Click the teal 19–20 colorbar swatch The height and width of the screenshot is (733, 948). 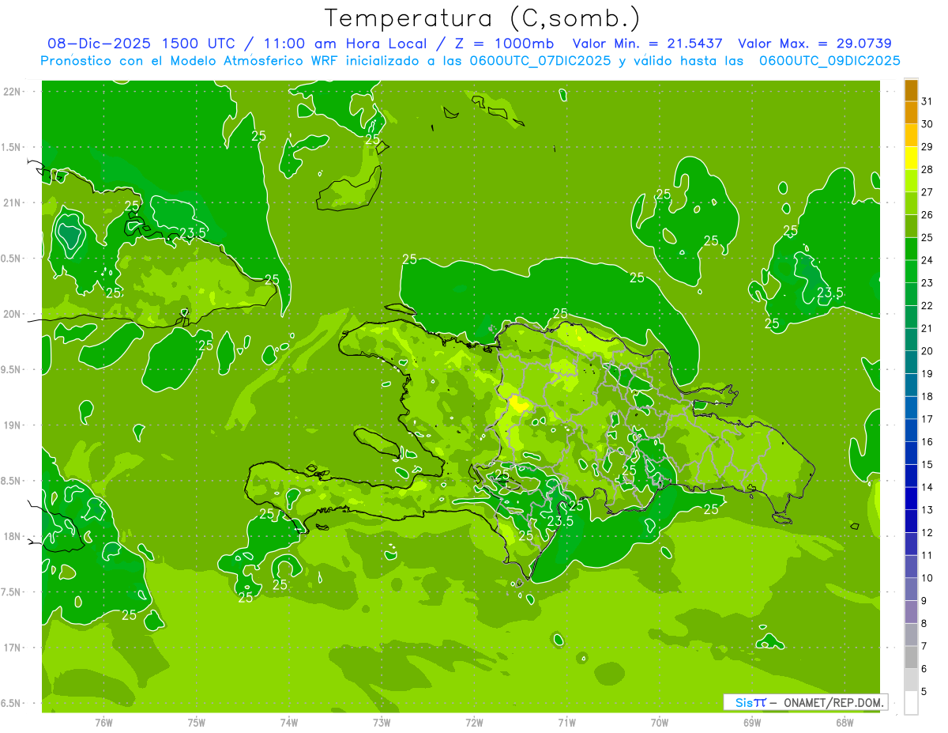pyautogui.click(x=911, y=362)
